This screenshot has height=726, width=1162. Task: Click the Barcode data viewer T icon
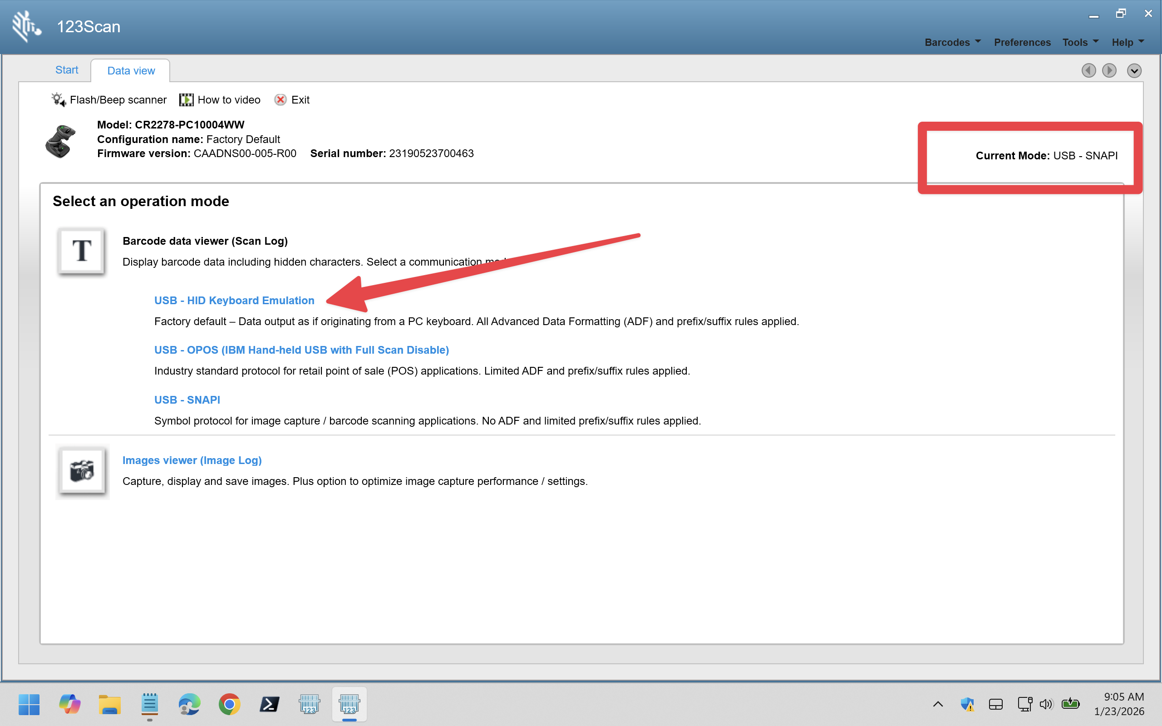[x=81, y=251]
